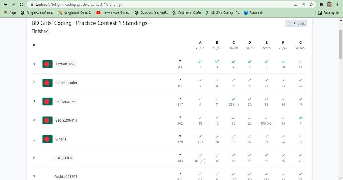Click problem A column header

tap(200, 42)
